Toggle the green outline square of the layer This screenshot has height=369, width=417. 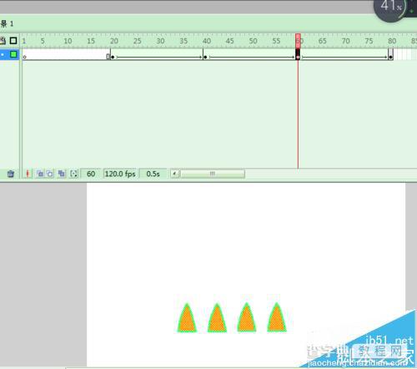coord(13,54)
